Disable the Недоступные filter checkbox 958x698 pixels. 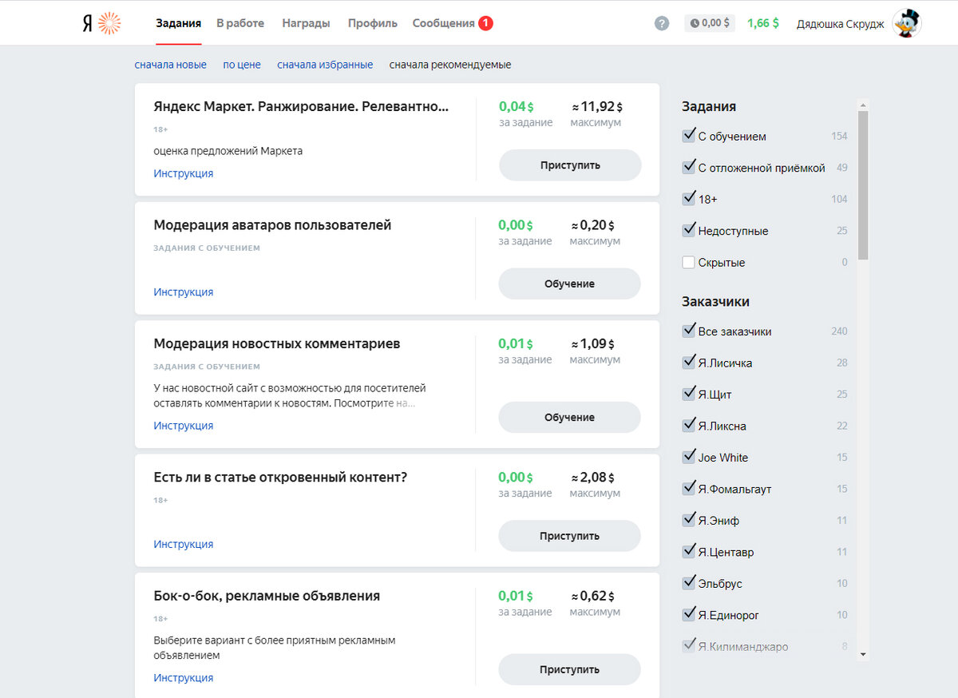[x=689, y=230]
